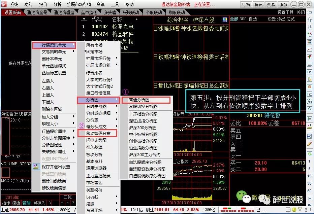
Task: Click the blue arrow import sidebar icon
Action: (309, 136)
